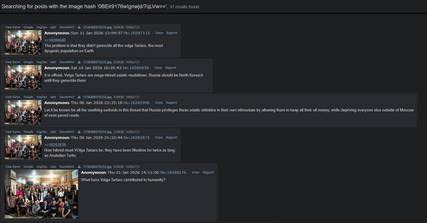Follow the >>18286680 reply link
427x223 pixels.
tap(55, 40)
